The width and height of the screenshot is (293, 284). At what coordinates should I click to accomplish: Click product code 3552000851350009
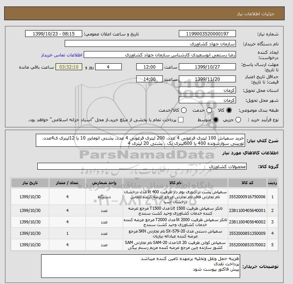(247, 233)
